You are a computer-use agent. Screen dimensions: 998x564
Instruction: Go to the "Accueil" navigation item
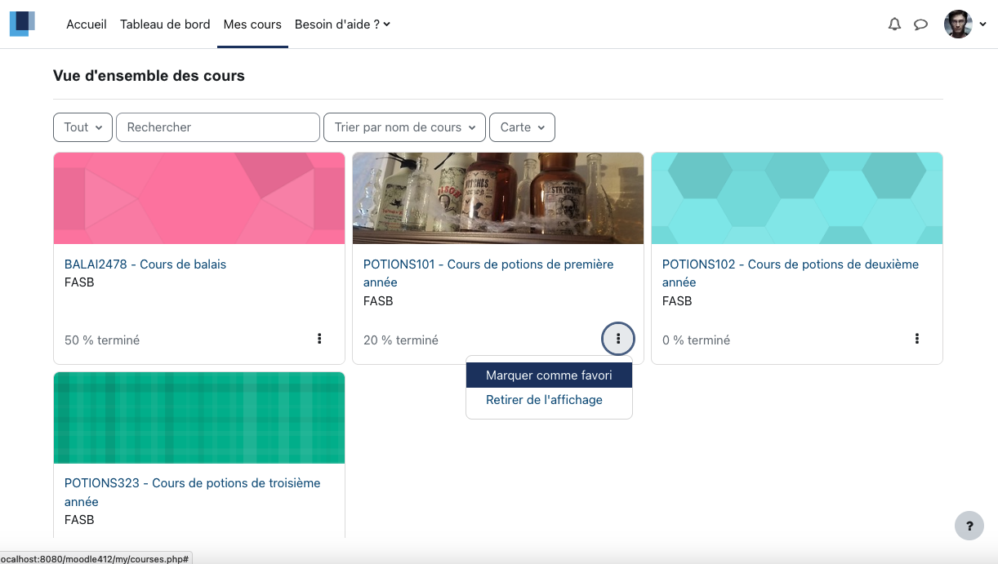point(87,24)
